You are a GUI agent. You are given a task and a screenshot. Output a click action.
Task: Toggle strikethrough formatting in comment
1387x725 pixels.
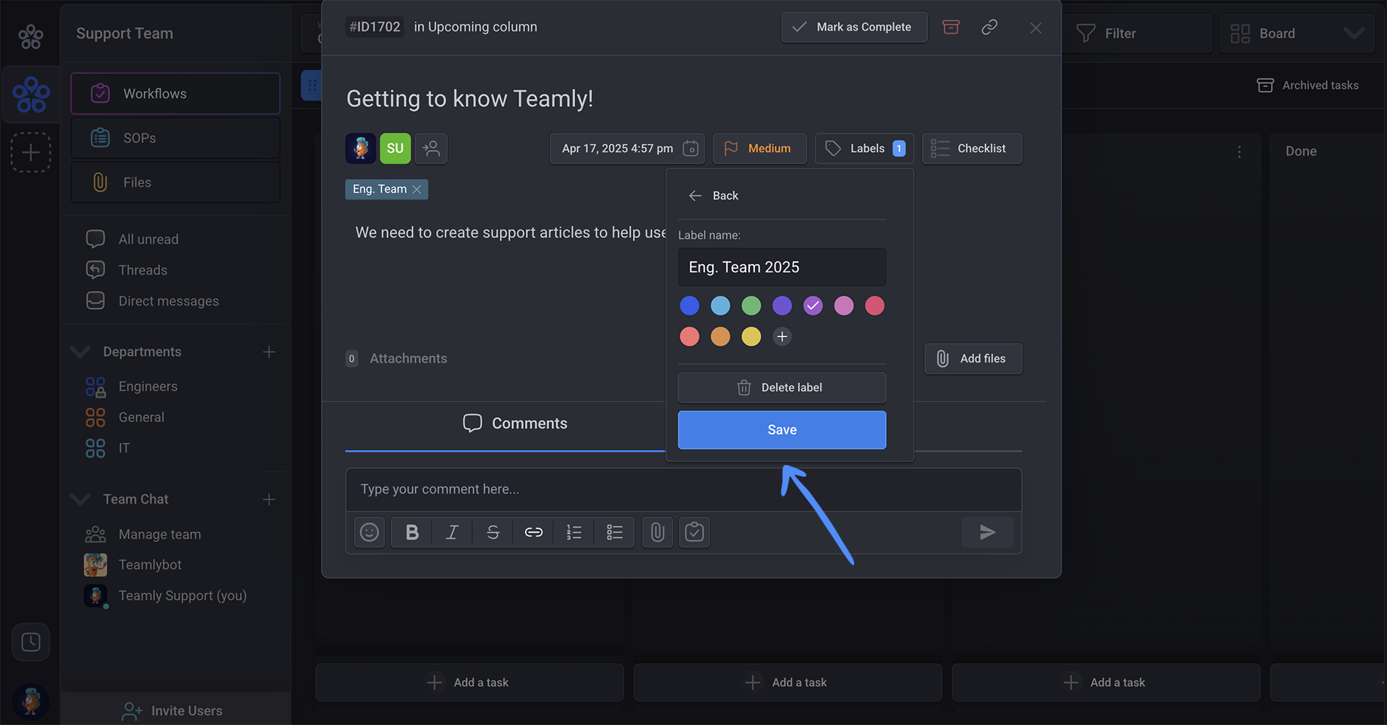point(493,533)
